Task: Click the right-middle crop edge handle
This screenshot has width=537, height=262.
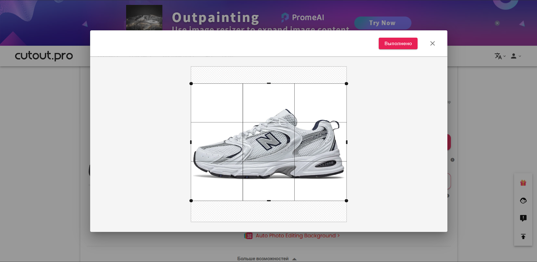Action: tap(347, 142)
